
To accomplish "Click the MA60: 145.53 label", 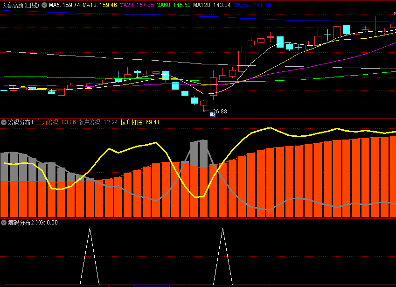I will coord(173,5).
